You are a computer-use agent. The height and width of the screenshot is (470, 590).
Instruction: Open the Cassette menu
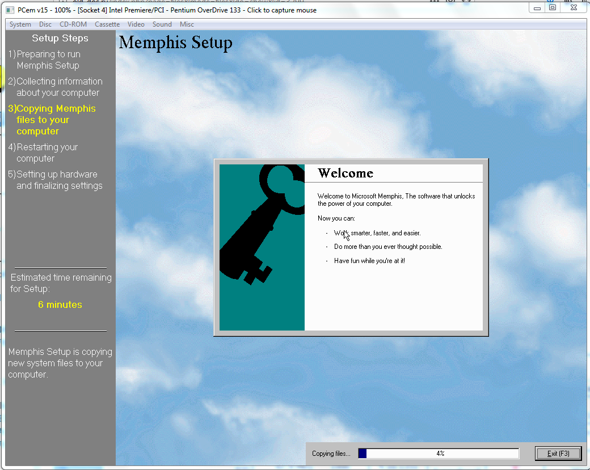(107, 24)
